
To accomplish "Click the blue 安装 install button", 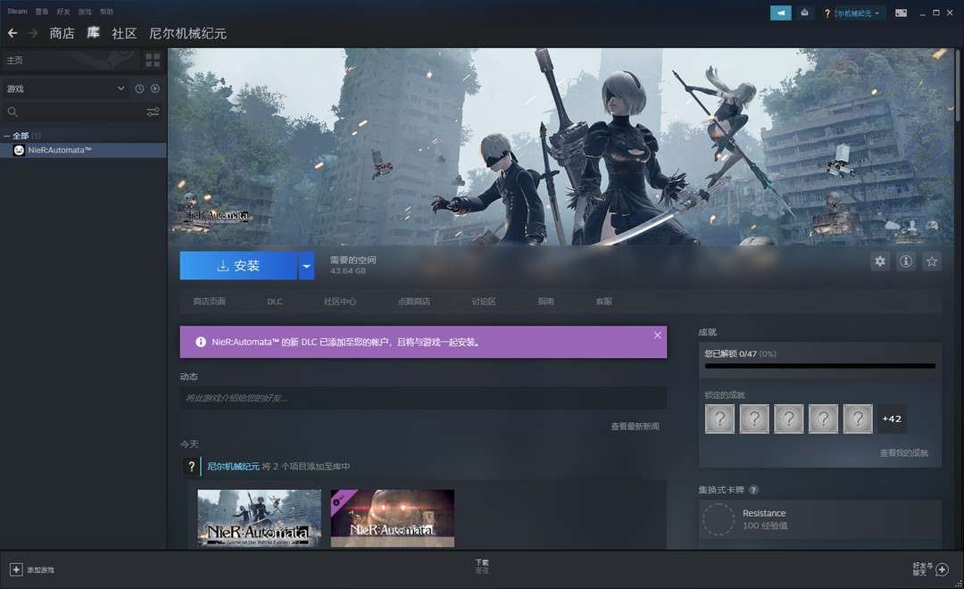I will pyautogui.click(x=238, y=266).
